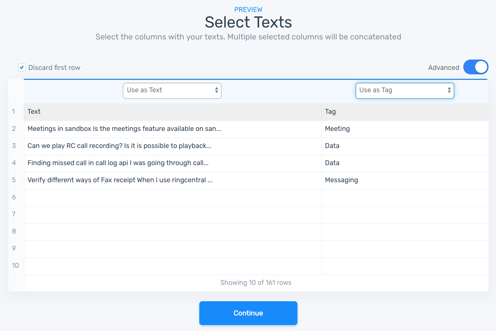
Task: Click the Continue button
Action: [x=248, y=313]
